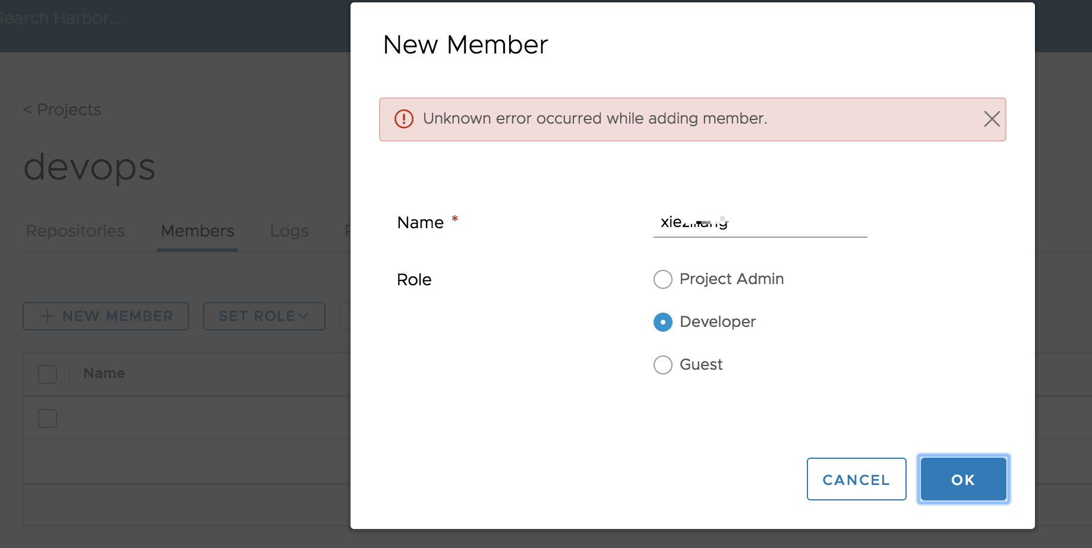Open the Members tab
Image resolution: width=1092 pixels, height=548 pixels.
click(197, 231)
